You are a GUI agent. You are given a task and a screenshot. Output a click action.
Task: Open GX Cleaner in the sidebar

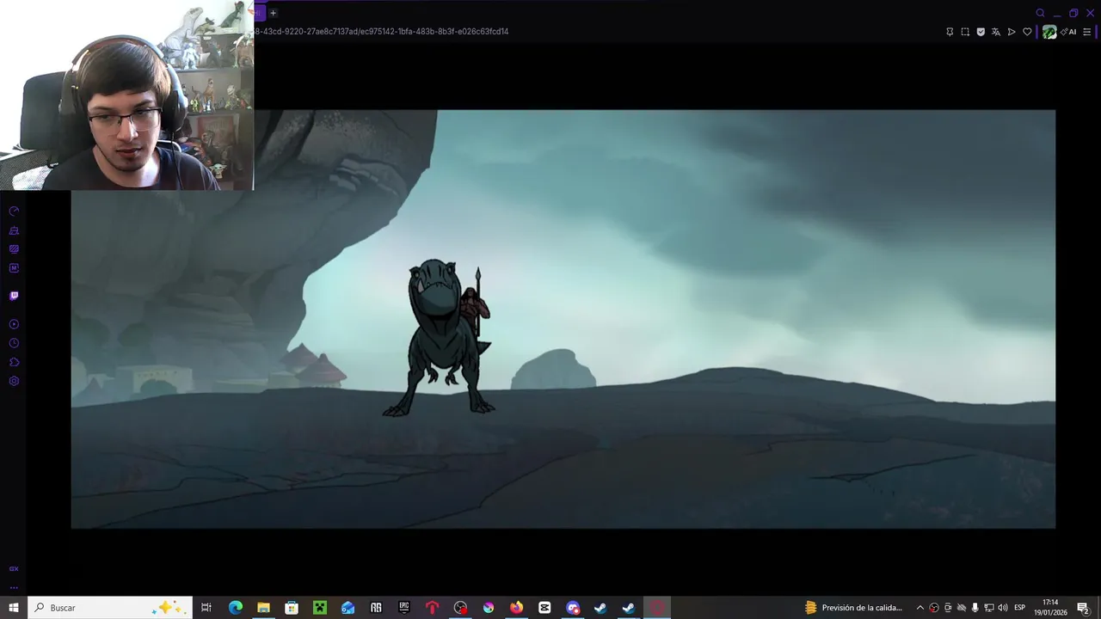14,230
